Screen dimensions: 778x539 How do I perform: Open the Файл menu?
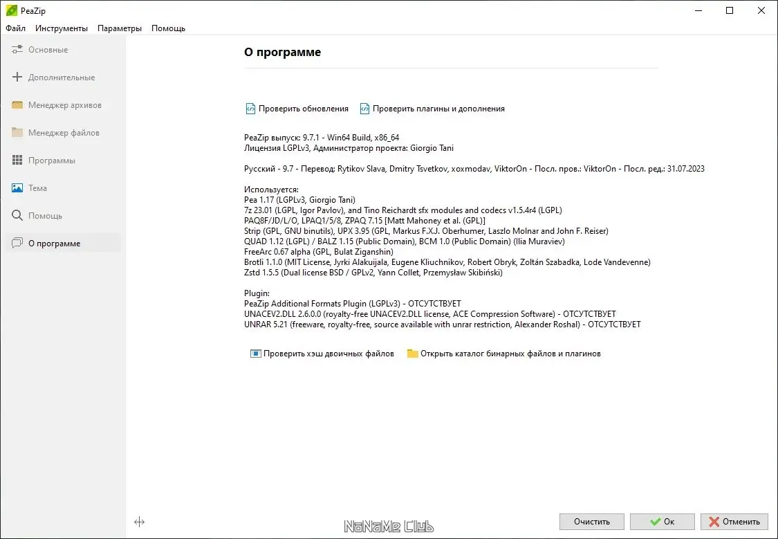point(15,28)
